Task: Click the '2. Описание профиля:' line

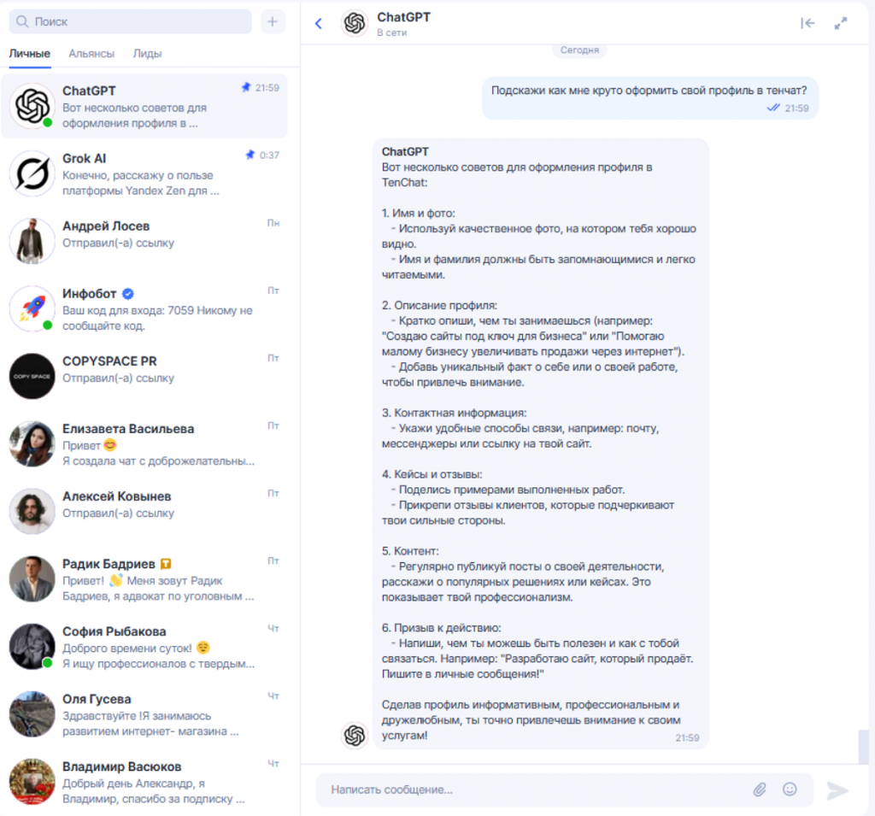Action: click(x=439, y=305)
